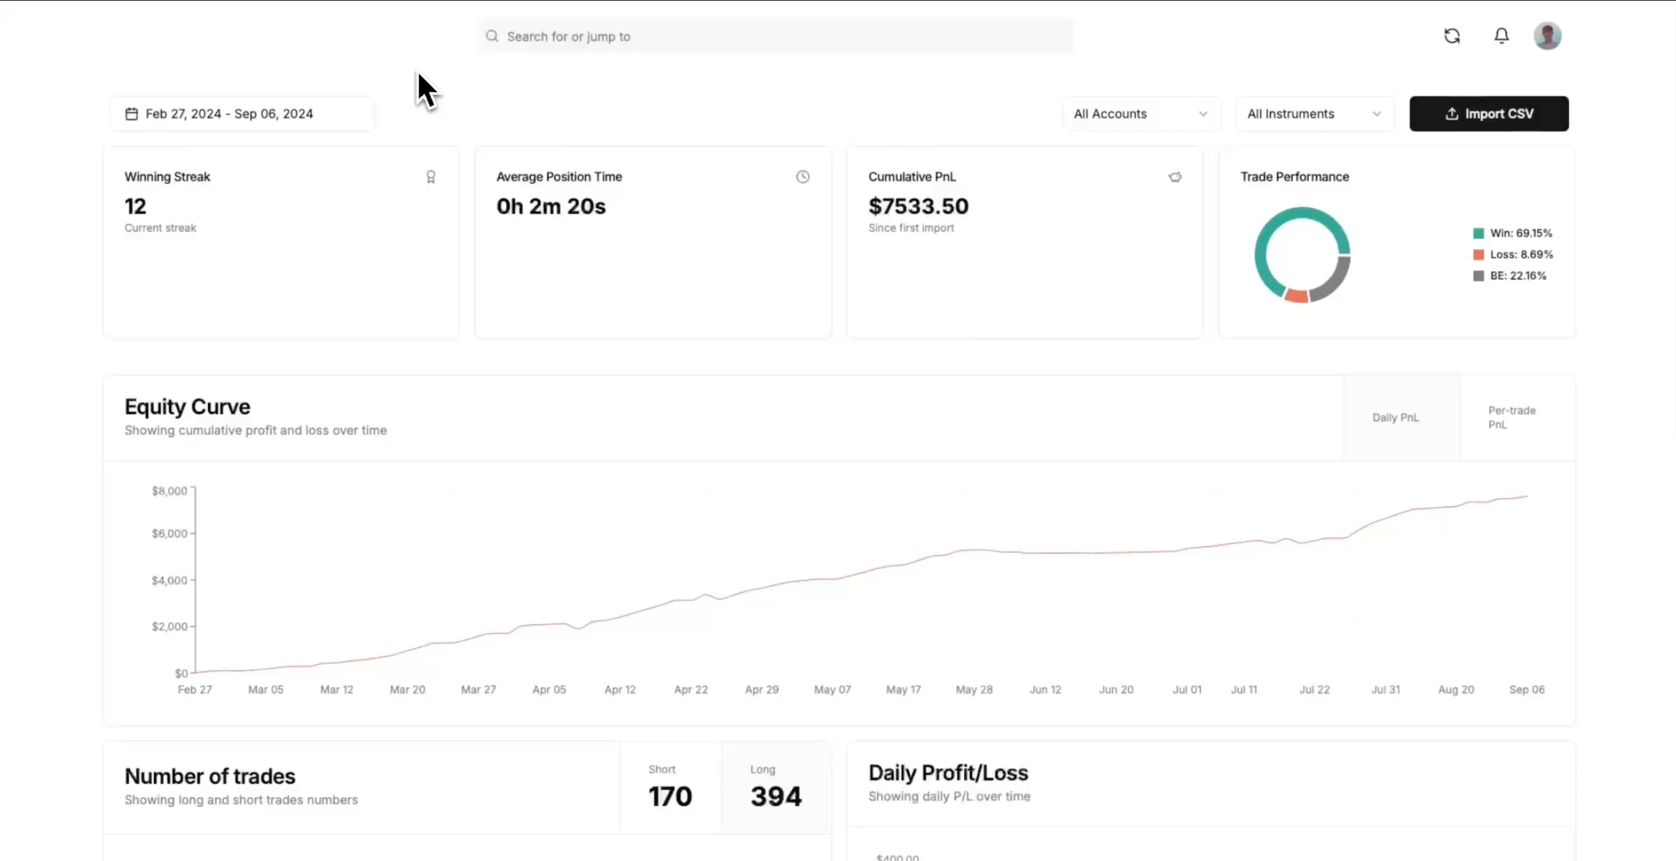Expand the All Accounts dropdown
The image size is (1676, 861).
[x=1142, y=114]
